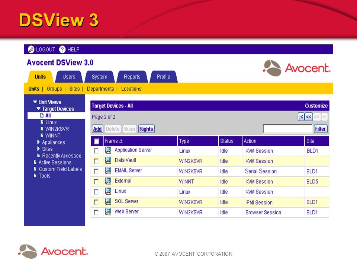The image size is (357, 268).
Task: Click the page icon beside Tools
Action: [x=35, y=175]
